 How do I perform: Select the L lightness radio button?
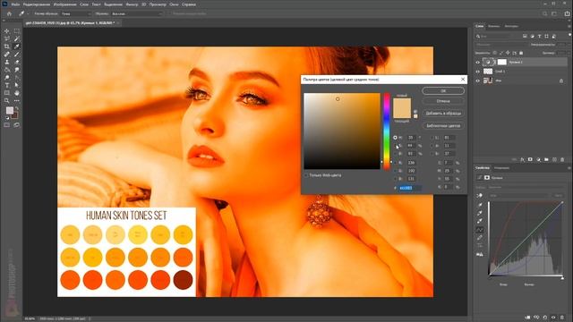tap(432, 138)
